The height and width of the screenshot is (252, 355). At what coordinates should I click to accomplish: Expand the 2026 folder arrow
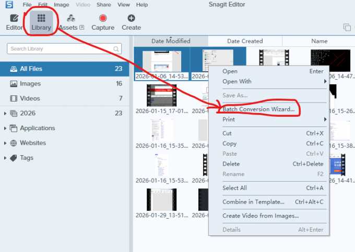[5, 114]
